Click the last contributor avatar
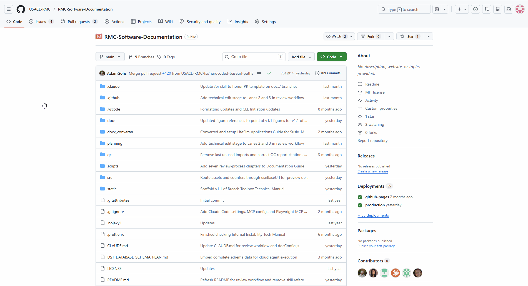528x286 pixels. click(x=418, y=273)
